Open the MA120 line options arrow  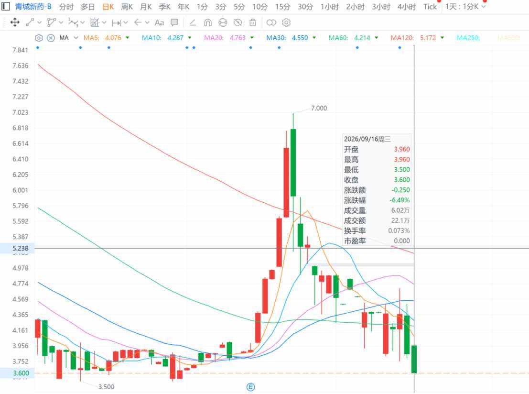(443, 38)
